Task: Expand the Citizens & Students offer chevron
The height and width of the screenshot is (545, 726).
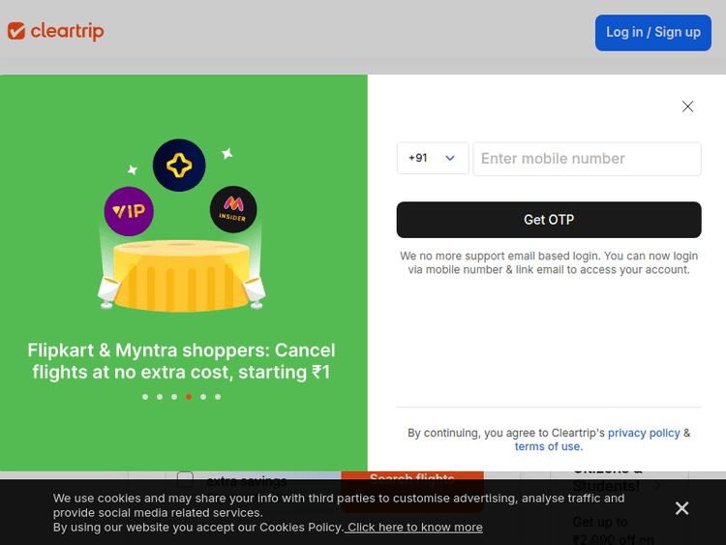Action: coord(657,485)
